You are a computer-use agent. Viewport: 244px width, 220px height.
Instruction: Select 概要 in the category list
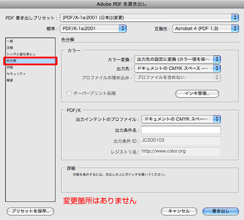[x=30, y=81]
